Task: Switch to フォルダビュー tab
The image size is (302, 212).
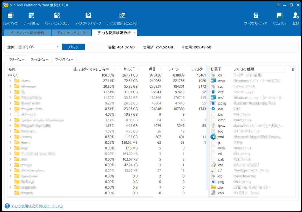Action: point(64,59)
